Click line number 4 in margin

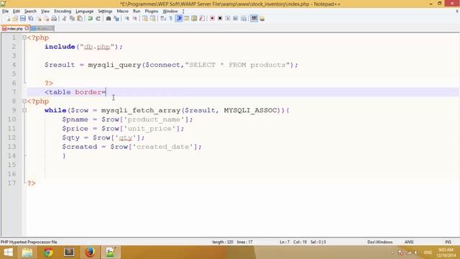(14, 65)
